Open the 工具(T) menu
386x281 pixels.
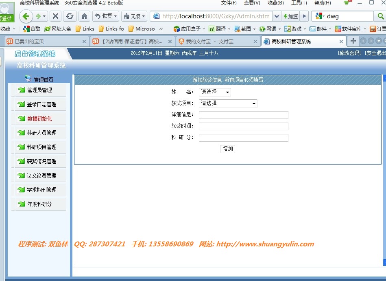point(299,3)
